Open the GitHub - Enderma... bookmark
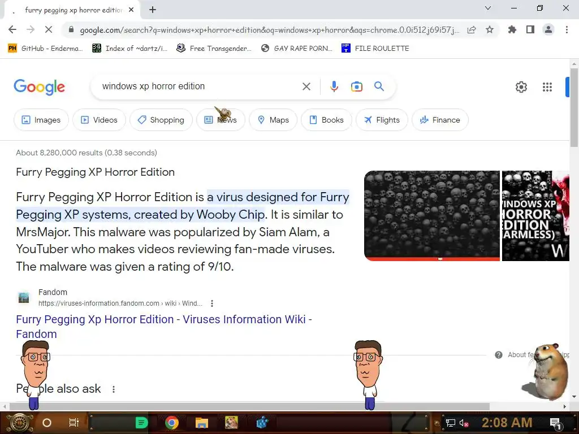579x434 pixels. pos(46,49)
